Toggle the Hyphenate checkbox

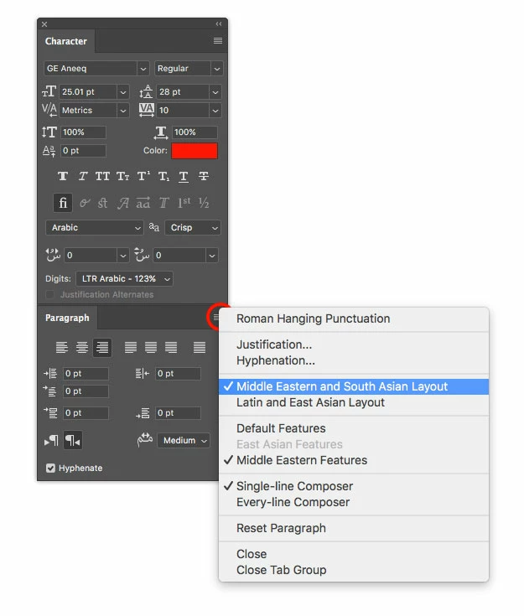50,468
